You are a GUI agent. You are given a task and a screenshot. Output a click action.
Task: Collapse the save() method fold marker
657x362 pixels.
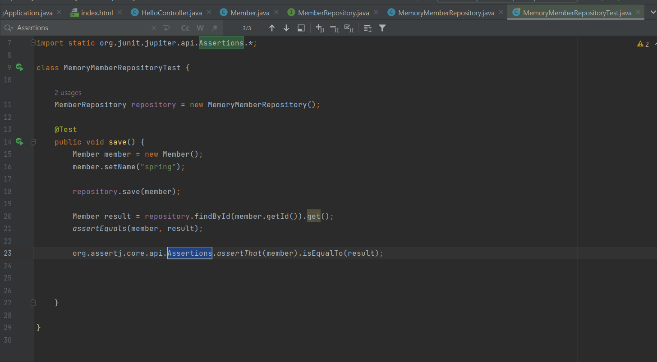coord(33,142)
